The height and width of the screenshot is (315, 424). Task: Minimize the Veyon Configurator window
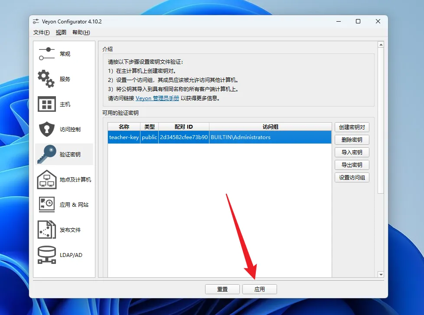[339, 21]
